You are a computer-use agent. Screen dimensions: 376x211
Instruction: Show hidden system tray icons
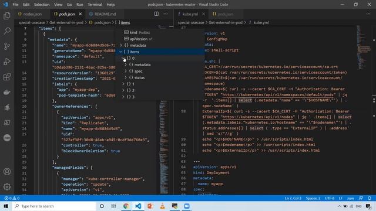[x=340, y=206]
